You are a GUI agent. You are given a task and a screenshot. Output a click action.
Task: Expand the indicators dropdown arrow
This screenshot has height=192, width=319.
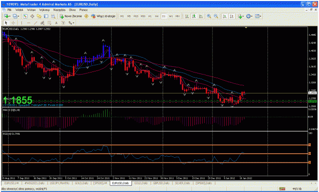point(243,16)
